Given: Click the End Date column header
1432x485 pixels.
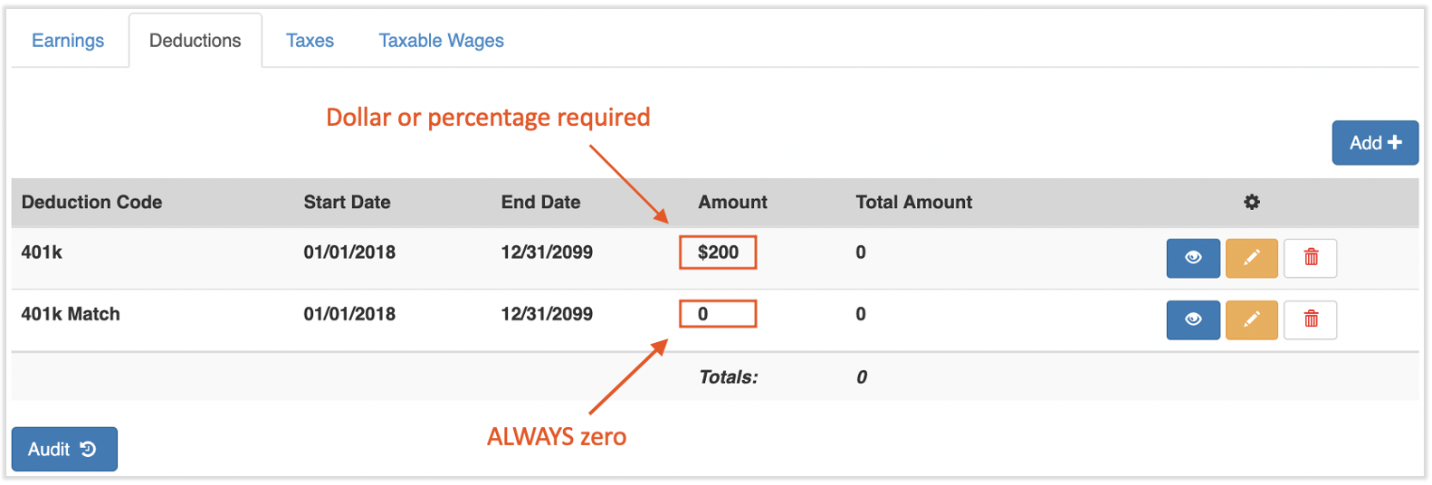Looking at the screenshot, I should coord(540,203).
